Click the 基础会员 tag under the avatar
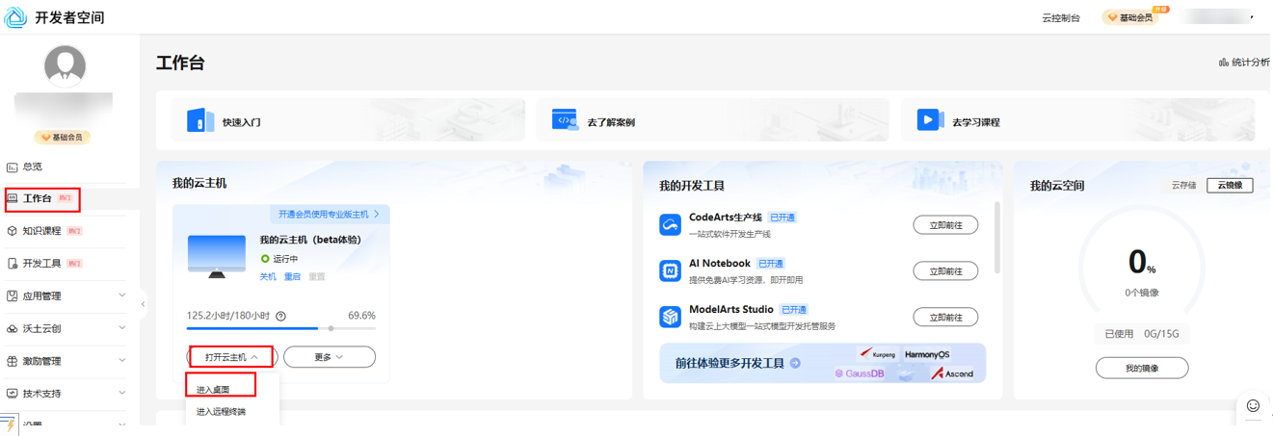Screen dimensions: 1273x436 tap(64, 138)
